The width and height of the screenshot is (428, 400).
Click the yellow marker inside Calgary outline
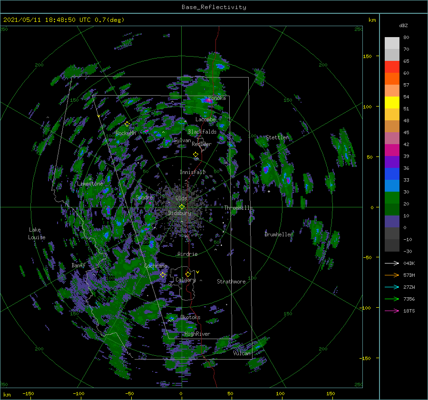pyautogui.click(x=188, y=274)
